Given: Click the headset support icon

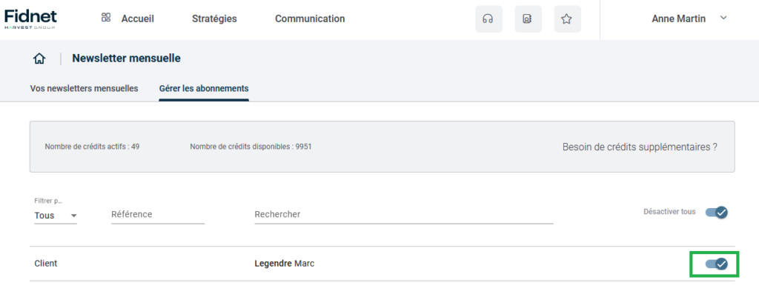Looking at the screenshot, I should tap(488, 19).
